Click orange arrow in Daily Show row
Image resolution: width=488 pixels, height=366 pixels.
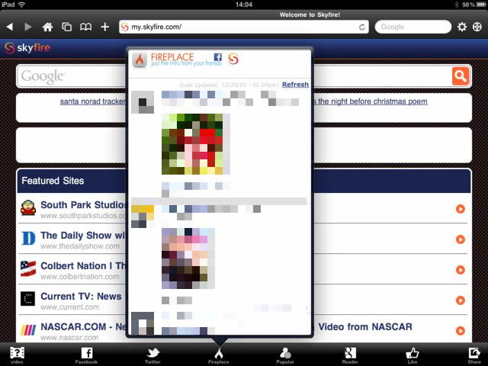pos(461,239)
